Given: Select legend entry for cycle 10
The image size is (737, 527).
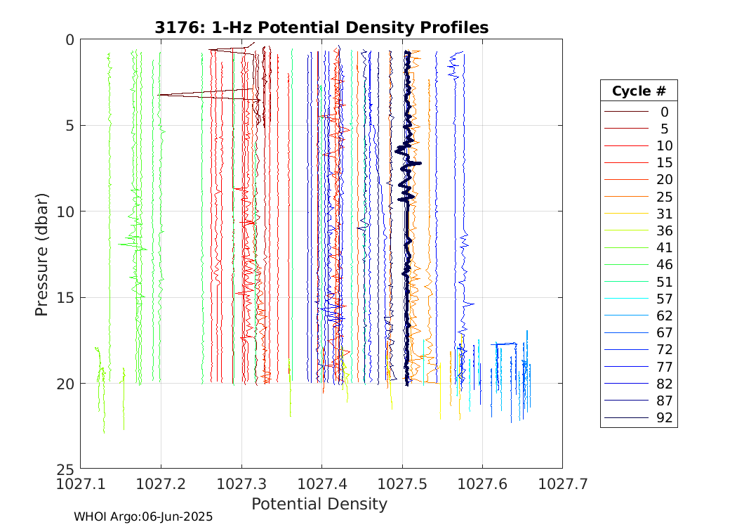Looking at the screenshot, I should 639,146.
